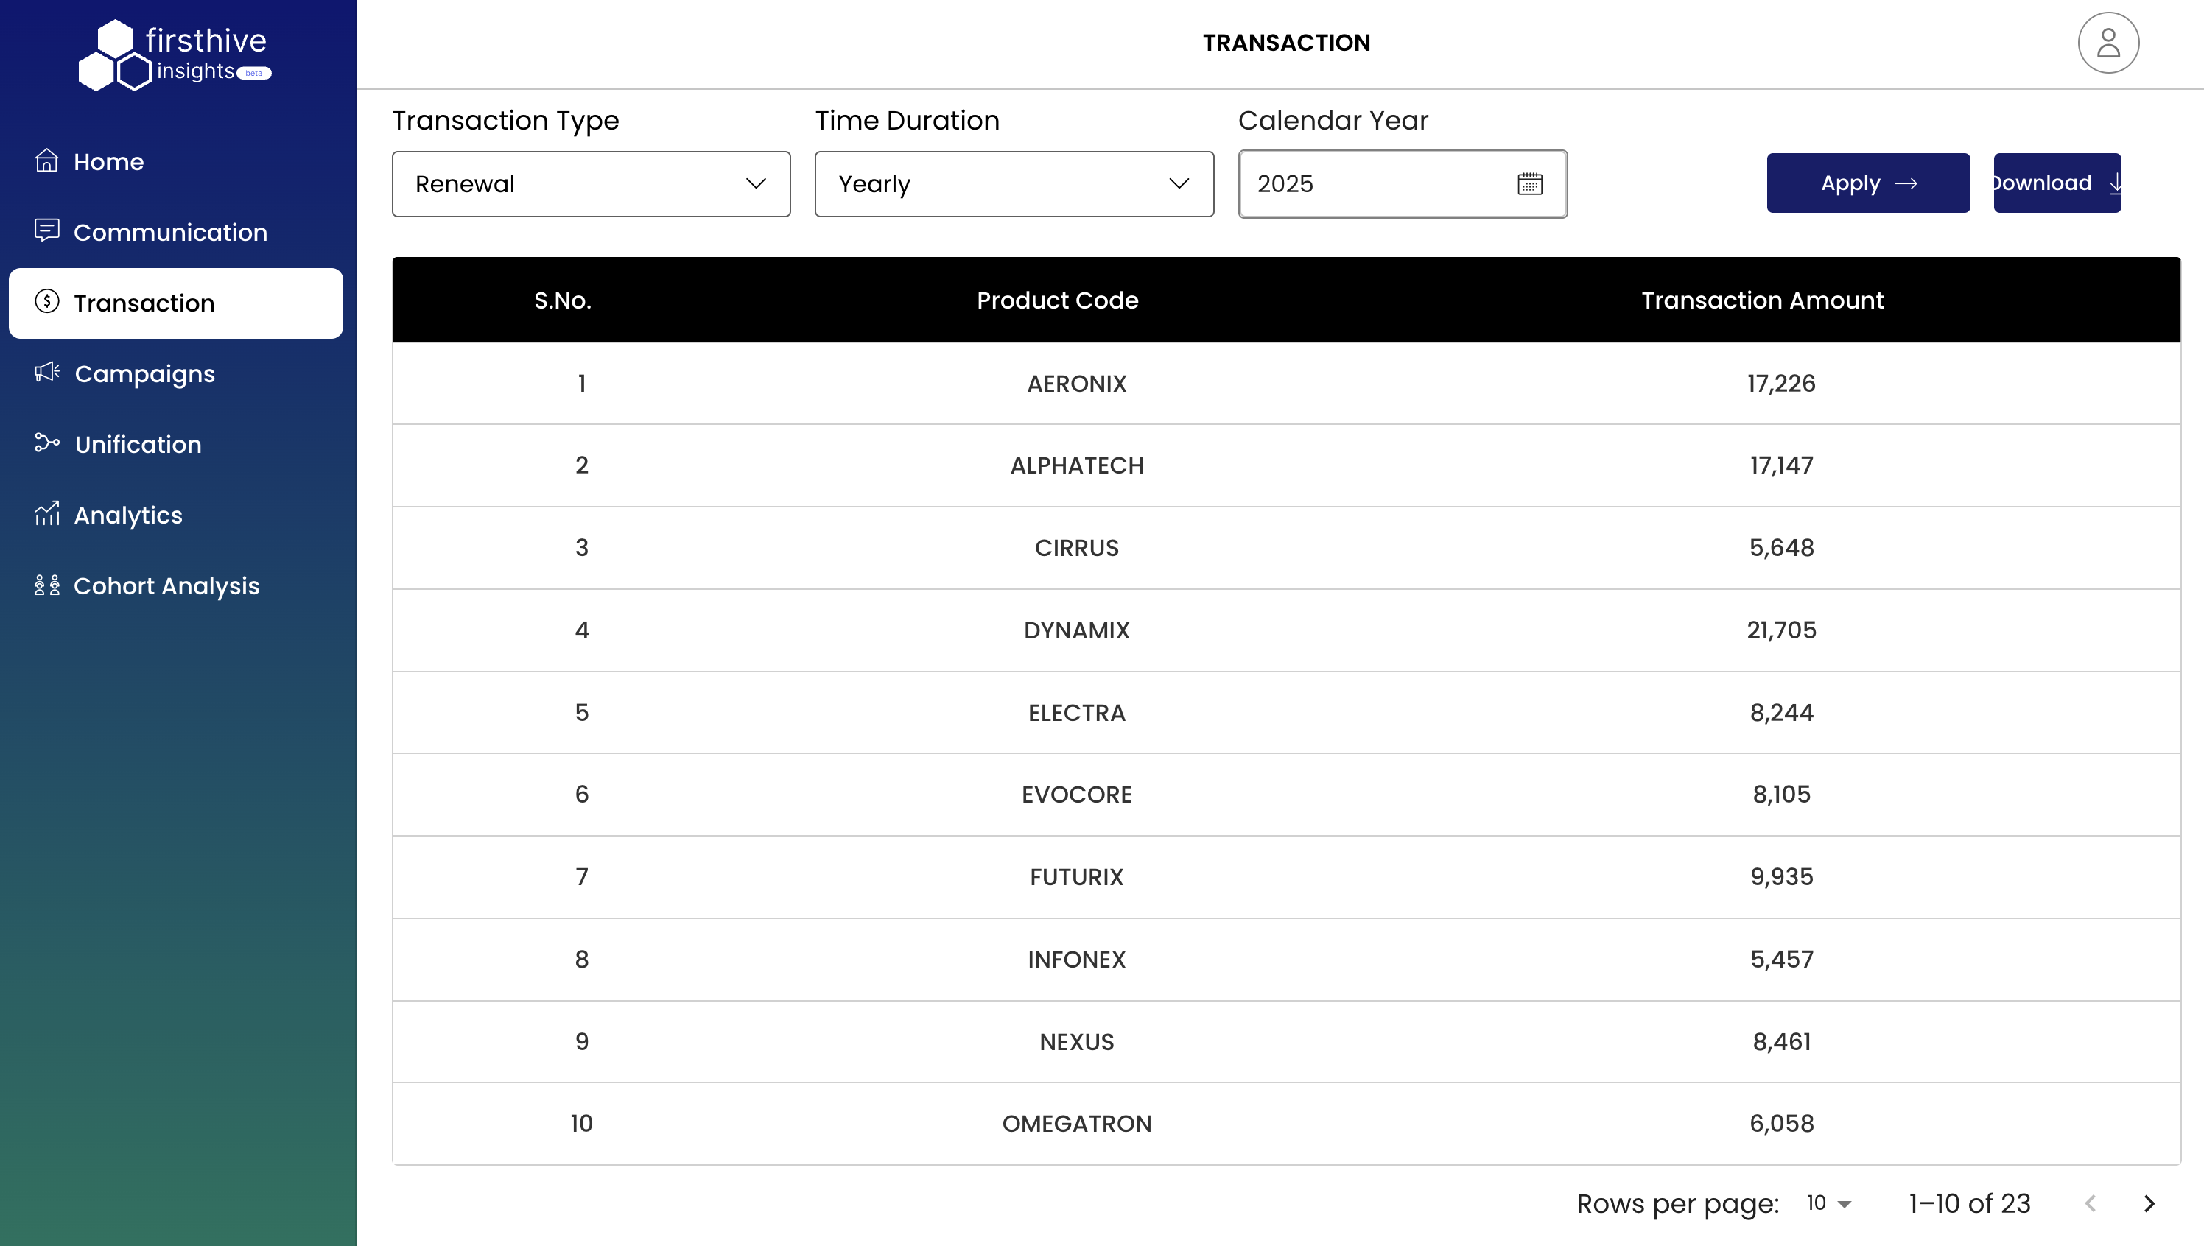The image size is (2204, 1246).
Task: Click the Unification nodes icon
Action: click(46, 443)
